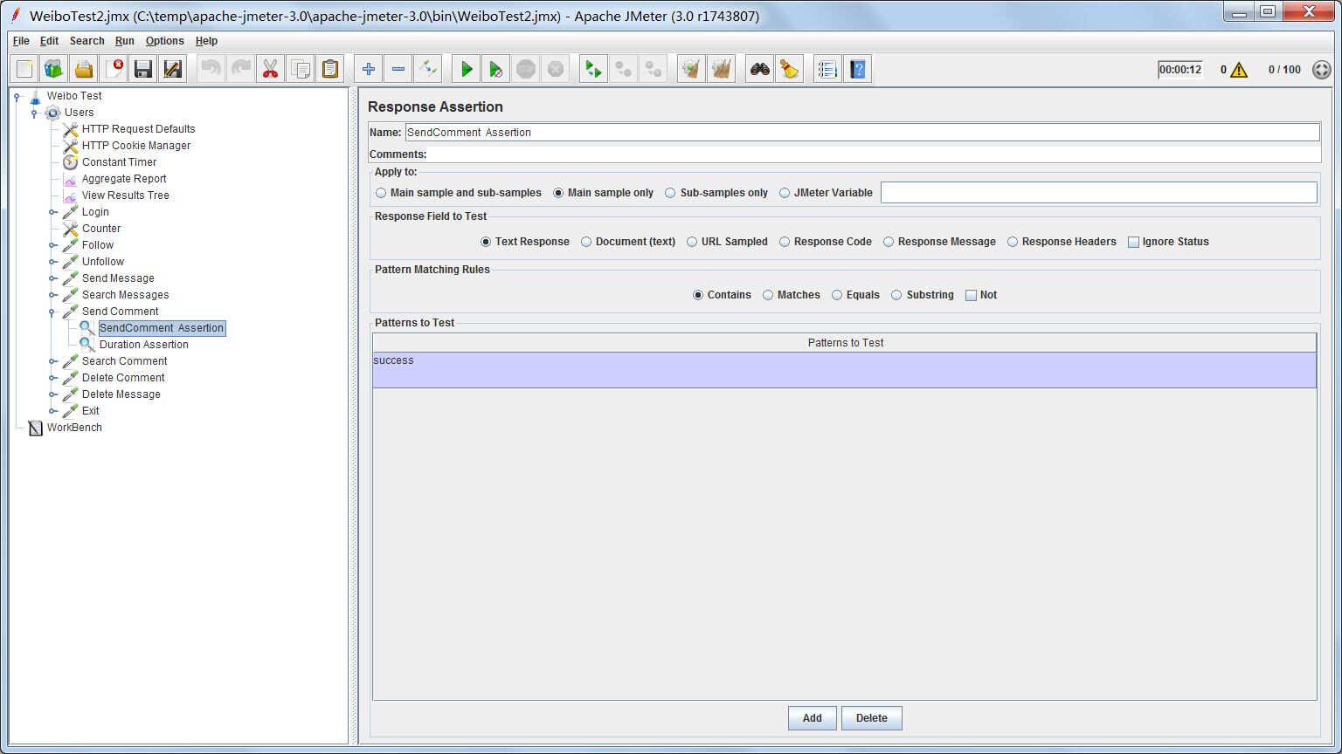Image resolution: width=1342 pixels, height=754 pixels.
Task: Open the Help question mark icon
Action: click(x=857, y=69)
